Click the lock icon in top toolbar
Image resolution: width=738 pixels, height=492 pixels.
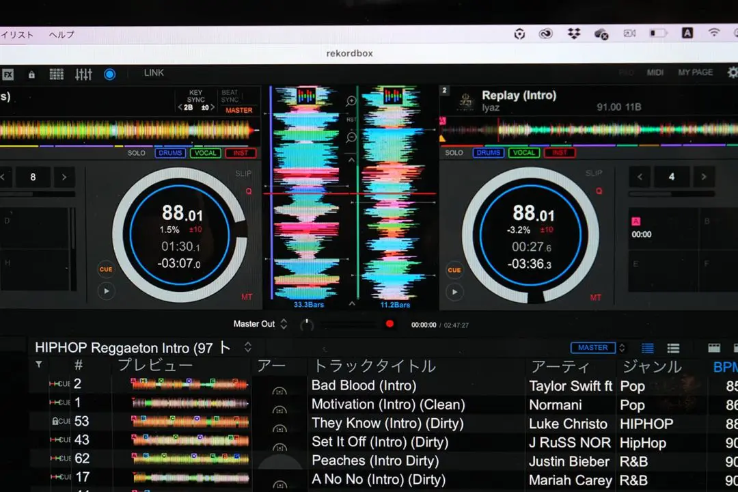[x=31, y=74]
